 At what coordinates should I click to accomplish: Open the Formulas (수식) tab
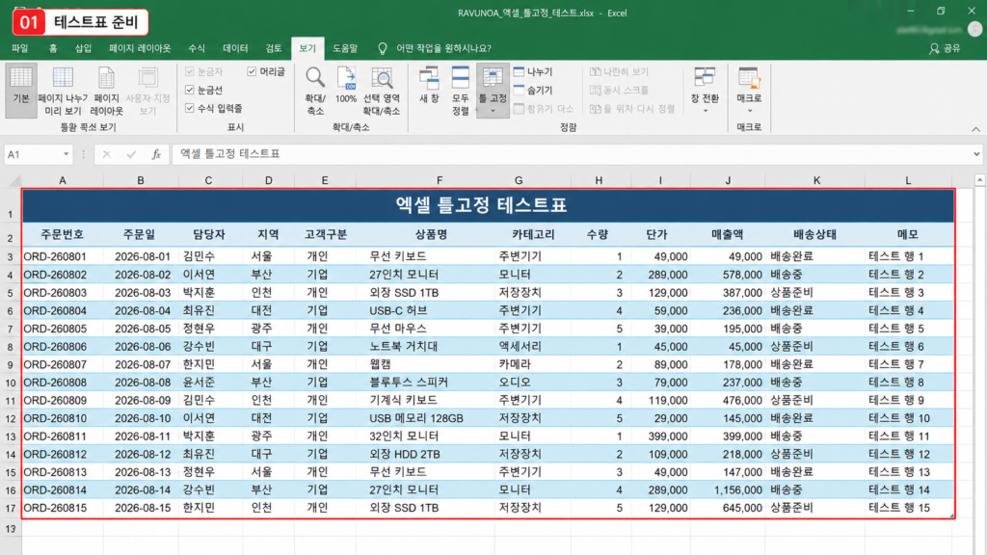[197, 48]
